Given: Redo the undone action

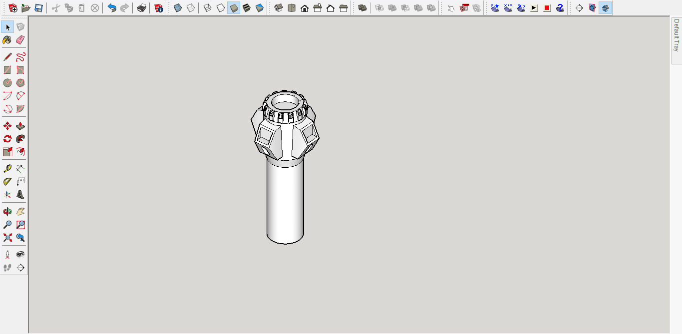Looking at the screenshot, I should click(125, 8).
